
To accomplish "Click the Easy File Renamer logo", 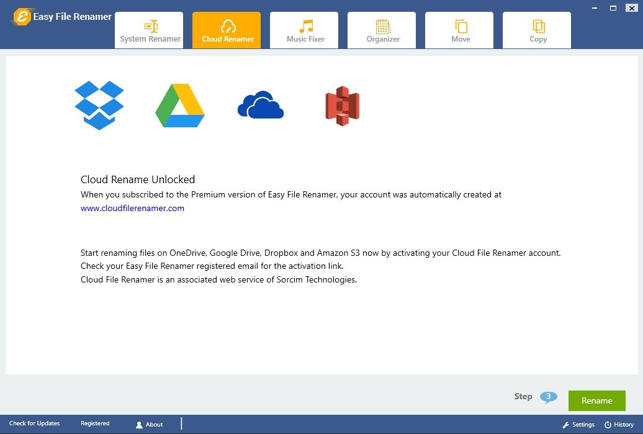I will pos(24,16).
